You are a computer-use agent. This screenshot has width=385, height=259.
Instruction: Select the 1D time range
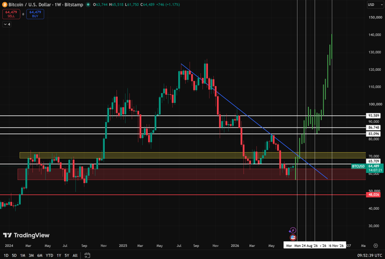tap(6, 255)
